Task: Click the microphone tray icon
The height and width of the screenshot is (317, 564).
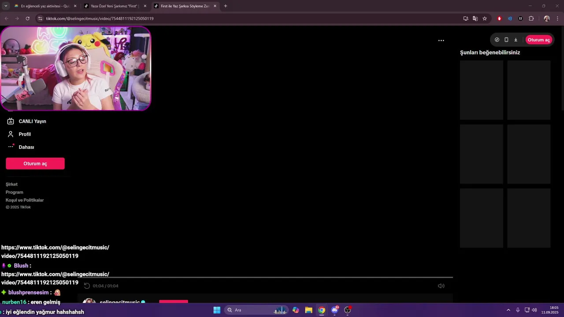Action: click(x=518, y=310)
